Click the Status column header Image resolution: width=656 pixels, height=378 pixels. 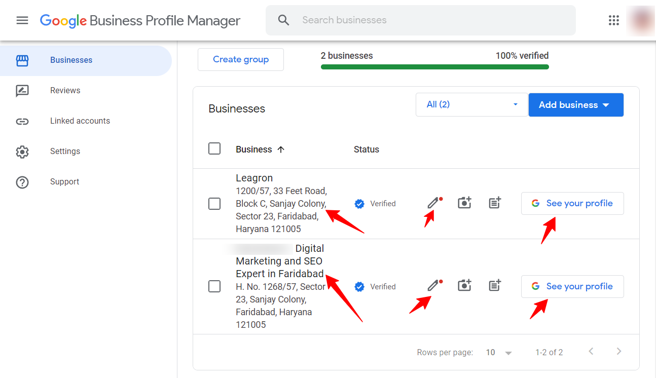pos(367,149)
